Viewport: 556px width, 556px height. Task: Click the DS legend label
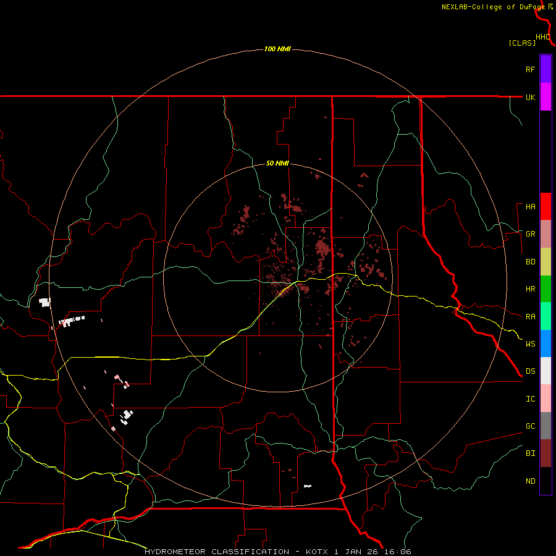coord(530,371)
